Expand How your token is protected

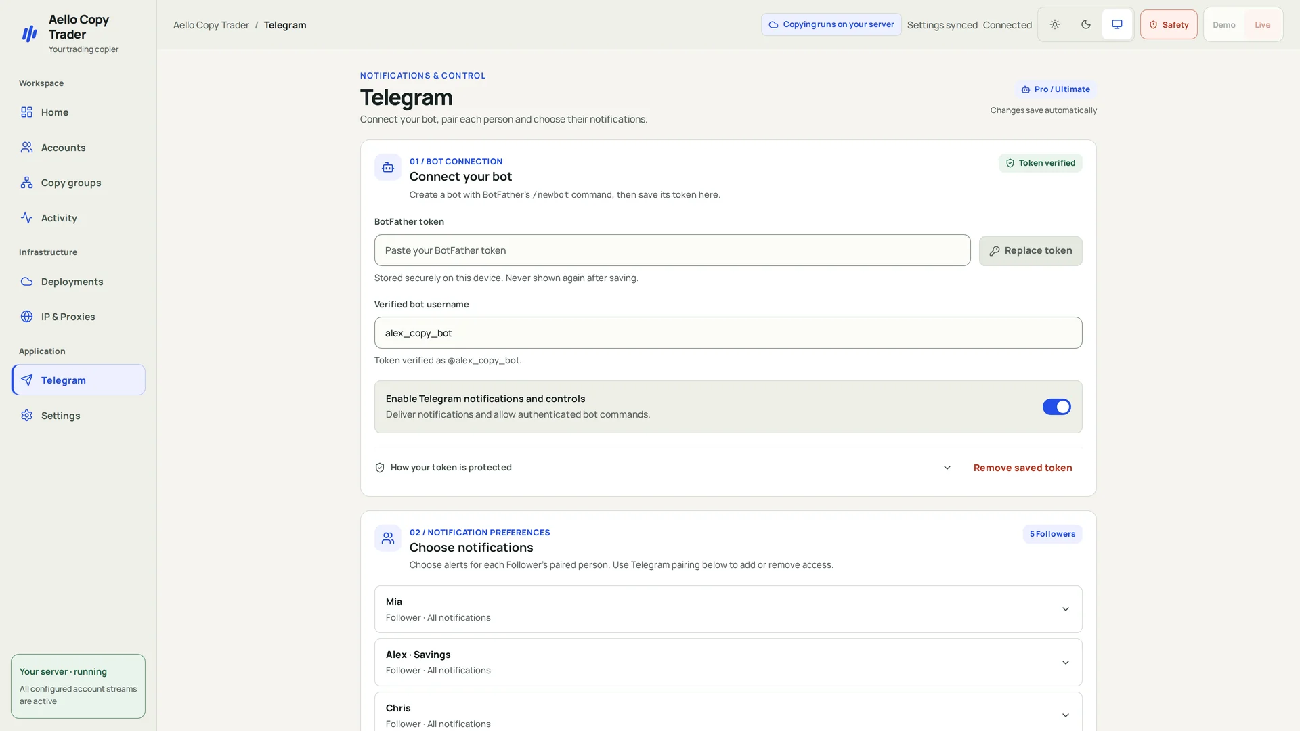coord(664,468)
